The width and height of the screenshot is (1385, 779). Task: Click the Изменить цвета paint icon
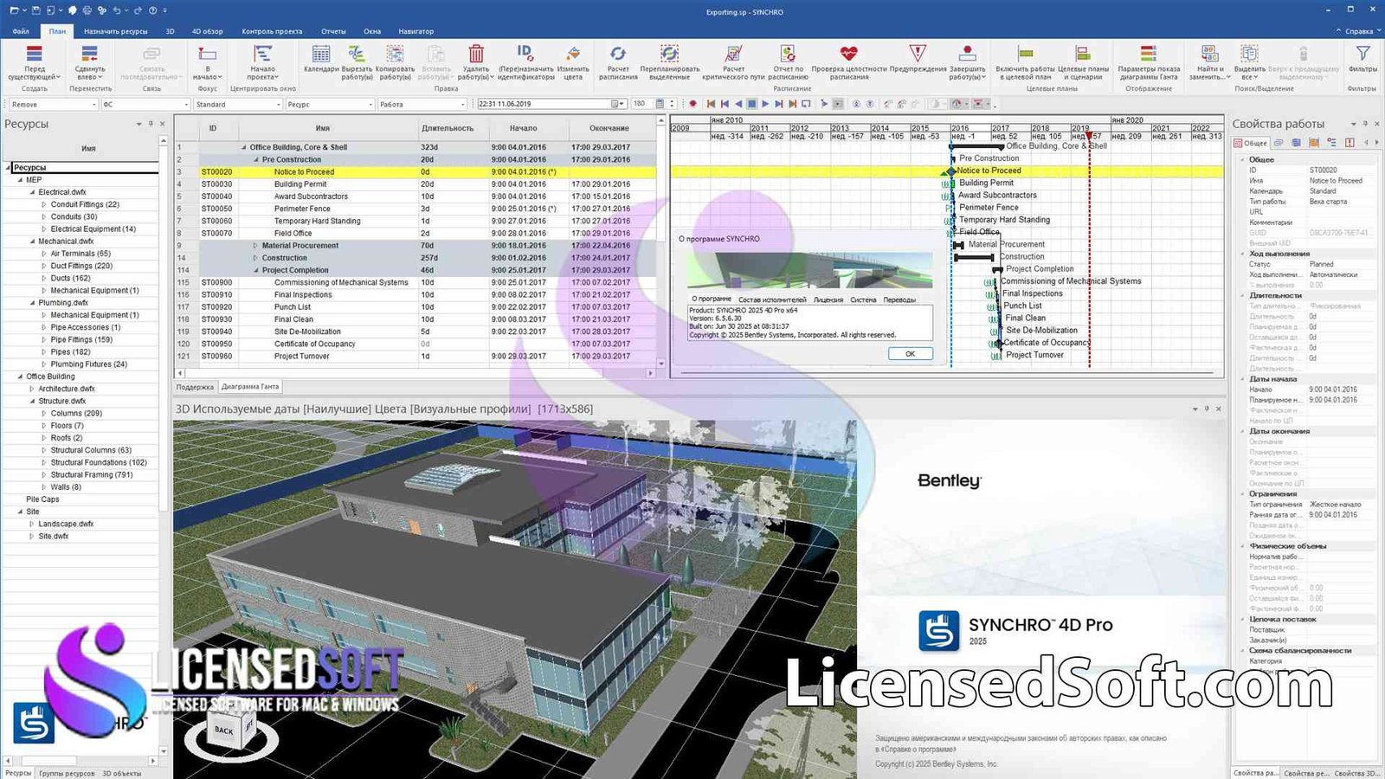pyautogui.click(x=573, y=54)
